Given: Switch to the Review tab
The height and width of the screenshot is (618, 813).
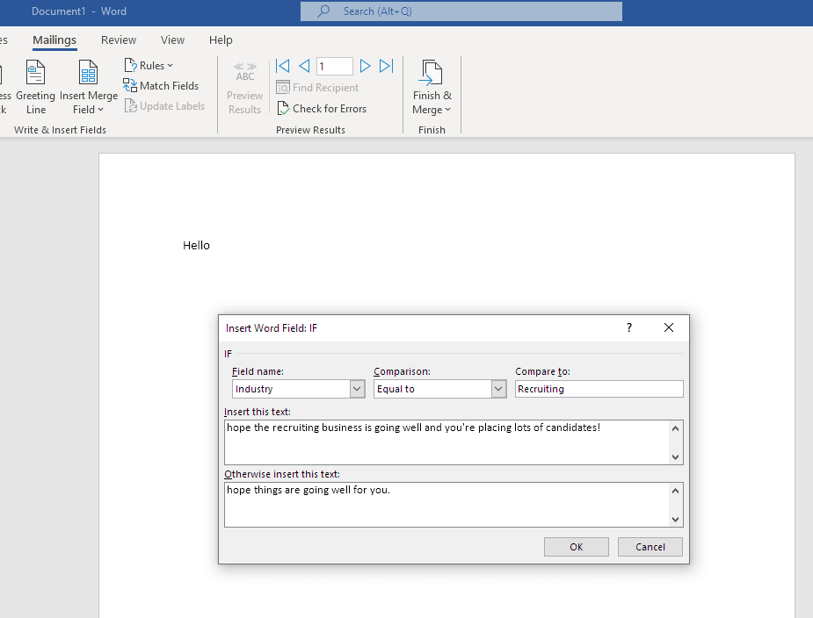Looking at the screenshot, I should (x=119, y=40).
